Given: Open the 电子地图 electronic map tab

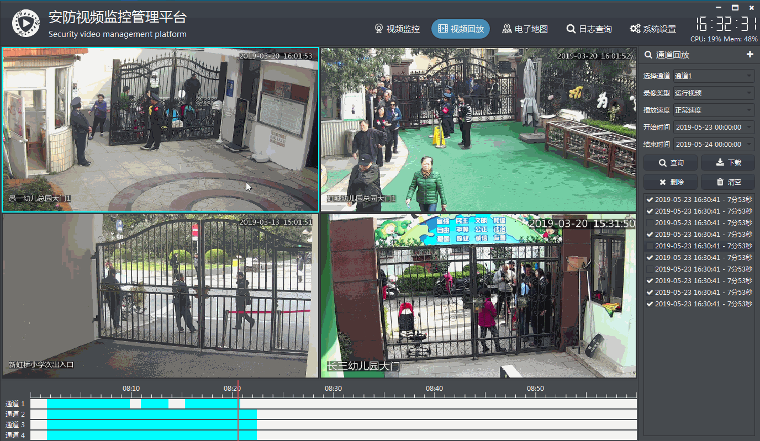Looking at the screenshot, I should tap(525, 29).
